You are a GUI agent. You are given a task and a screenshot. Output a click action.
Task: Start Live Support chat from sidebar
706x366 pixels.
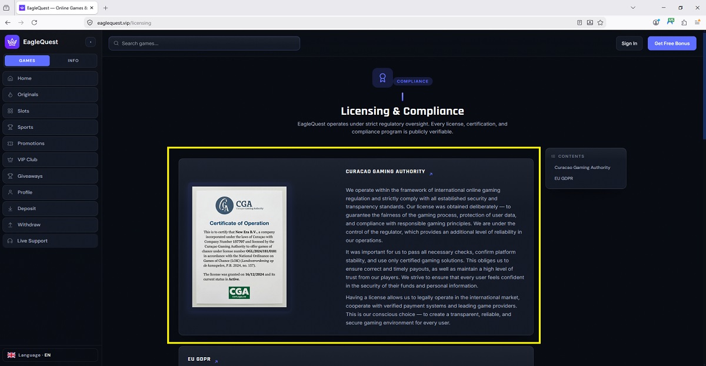50,241
